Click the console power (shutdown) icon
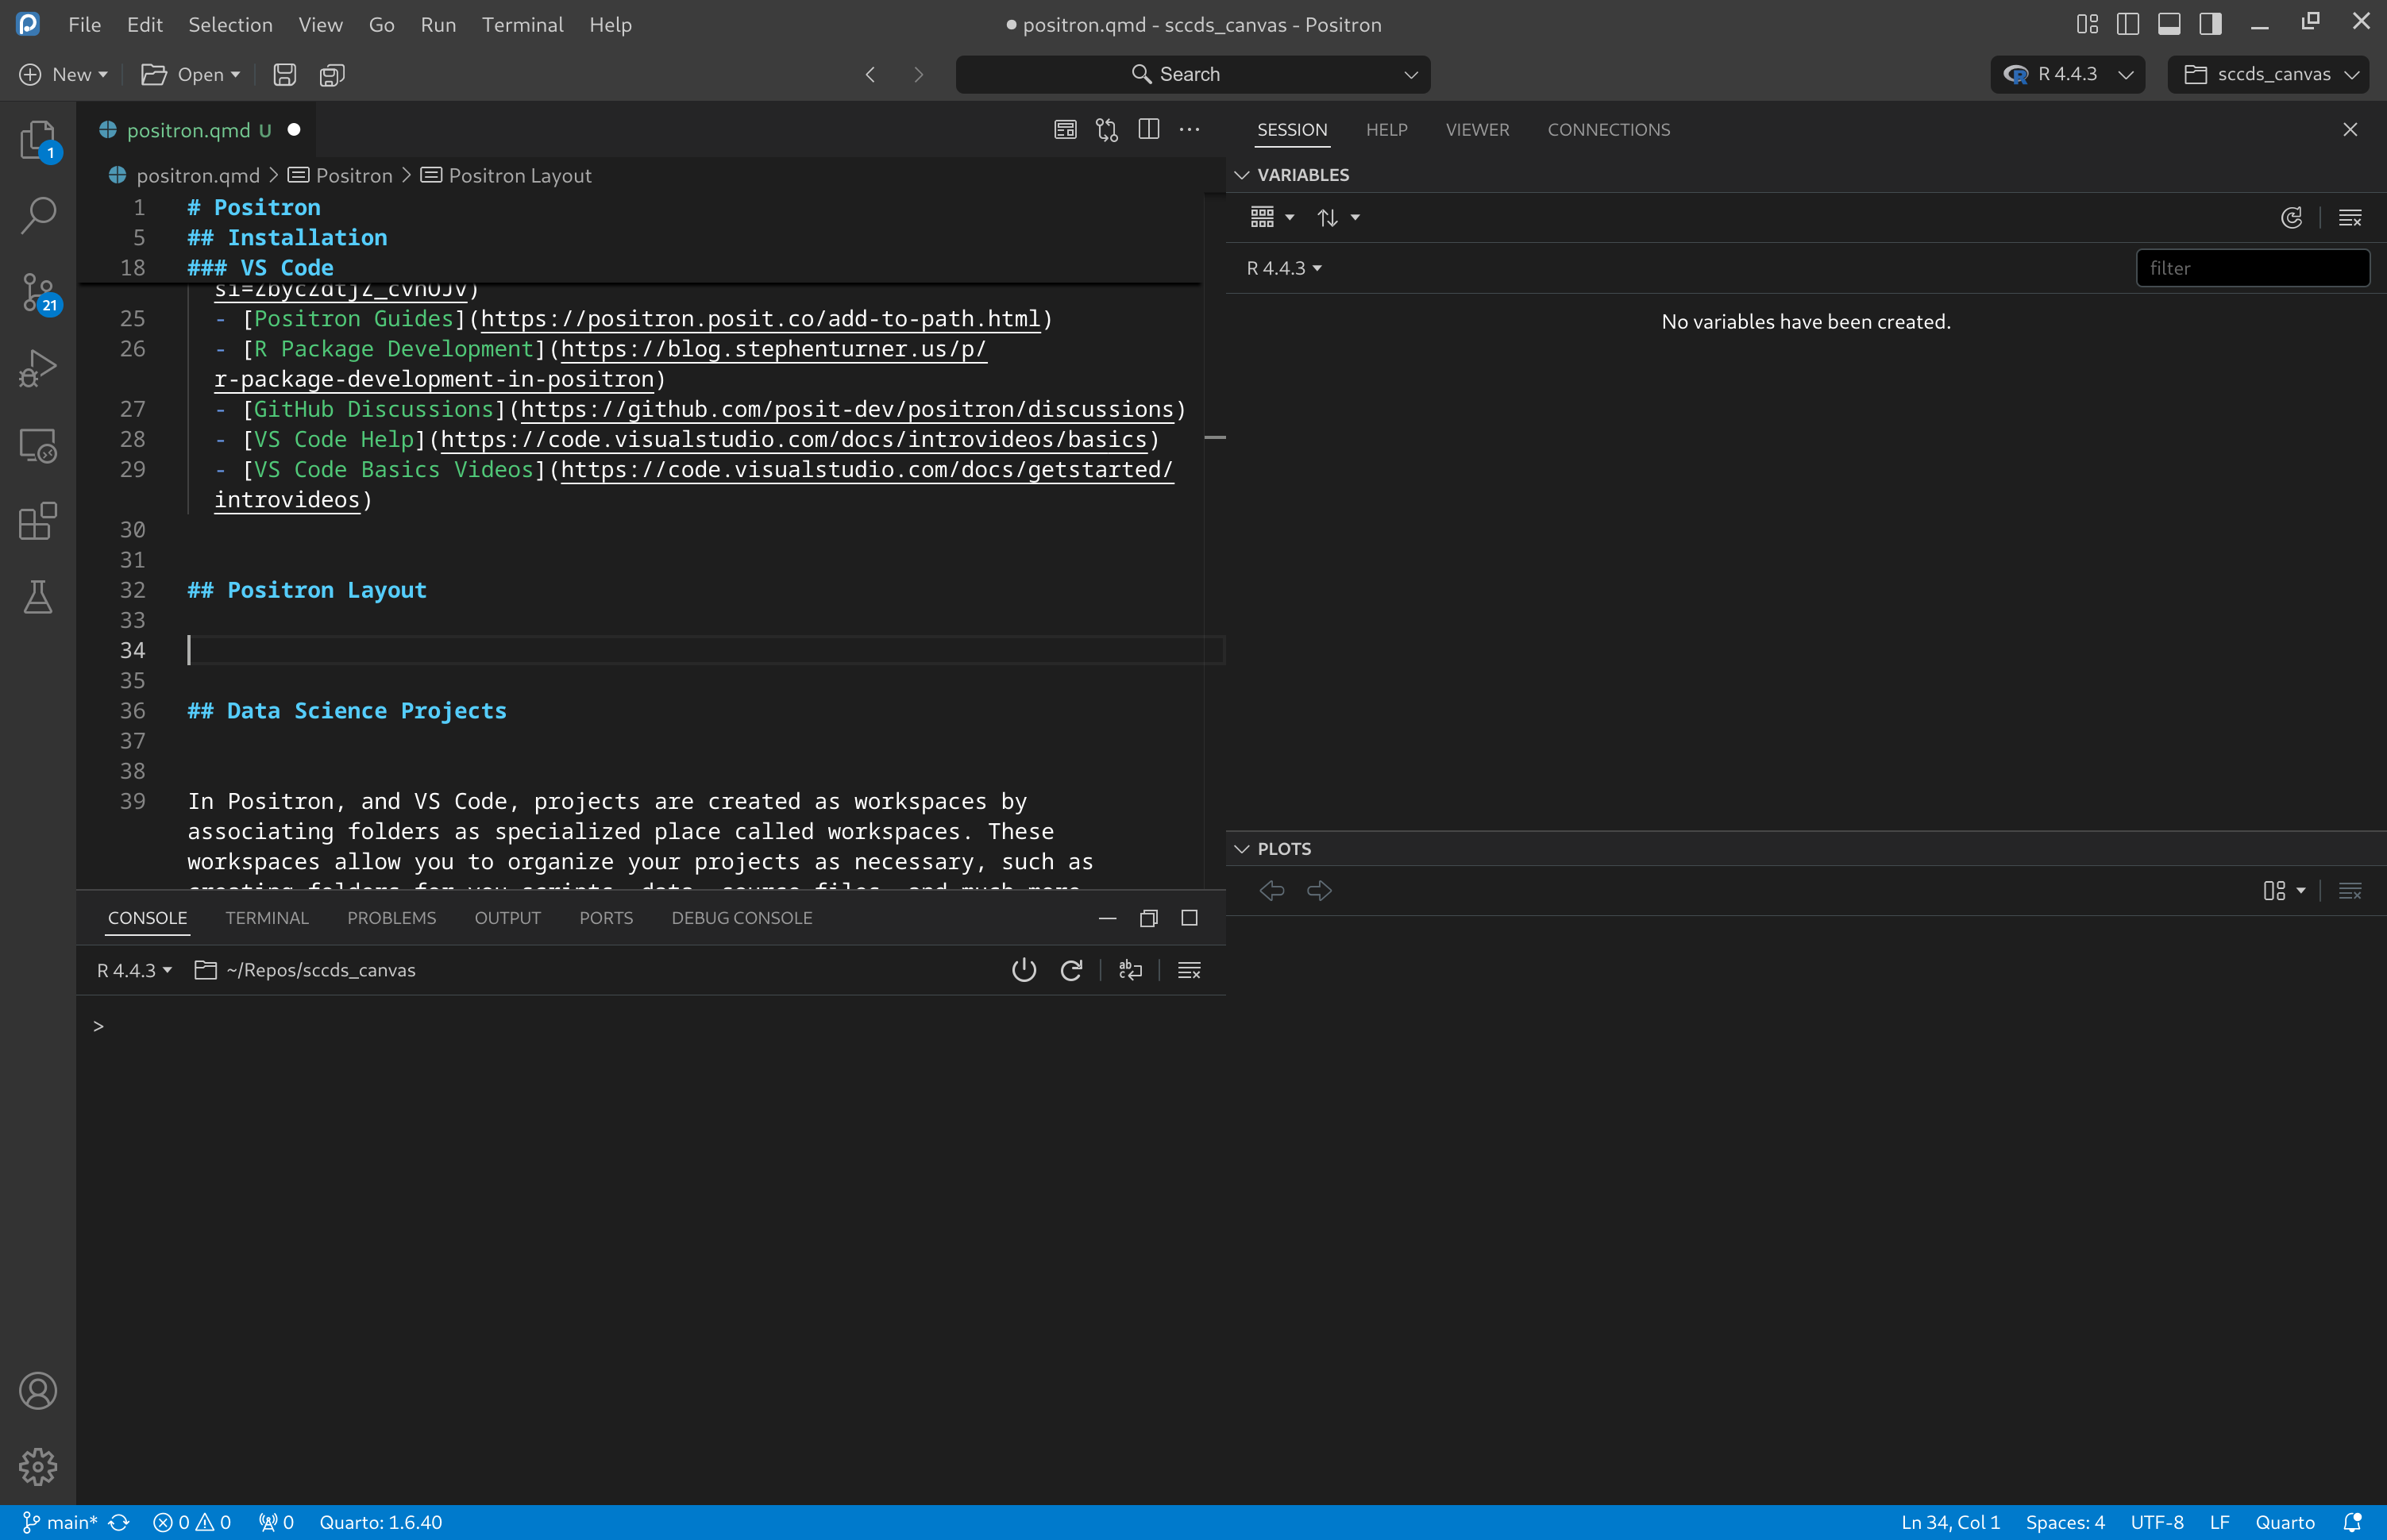 click(x=1024, y=970)
